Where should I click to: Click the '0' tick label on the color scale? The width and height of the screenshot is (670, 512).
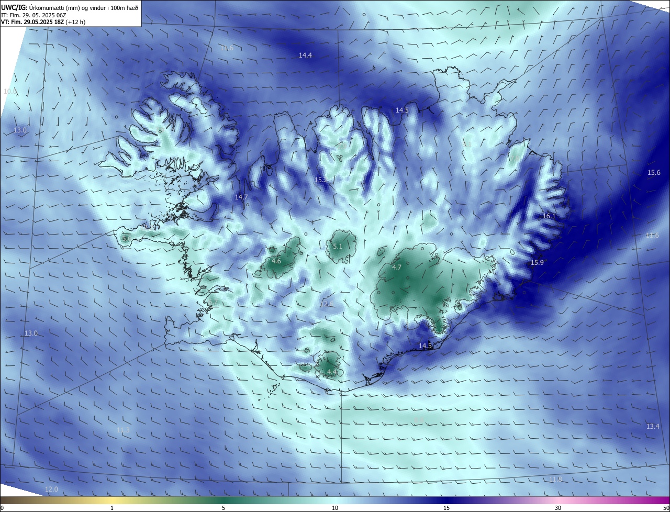(2, 508)
